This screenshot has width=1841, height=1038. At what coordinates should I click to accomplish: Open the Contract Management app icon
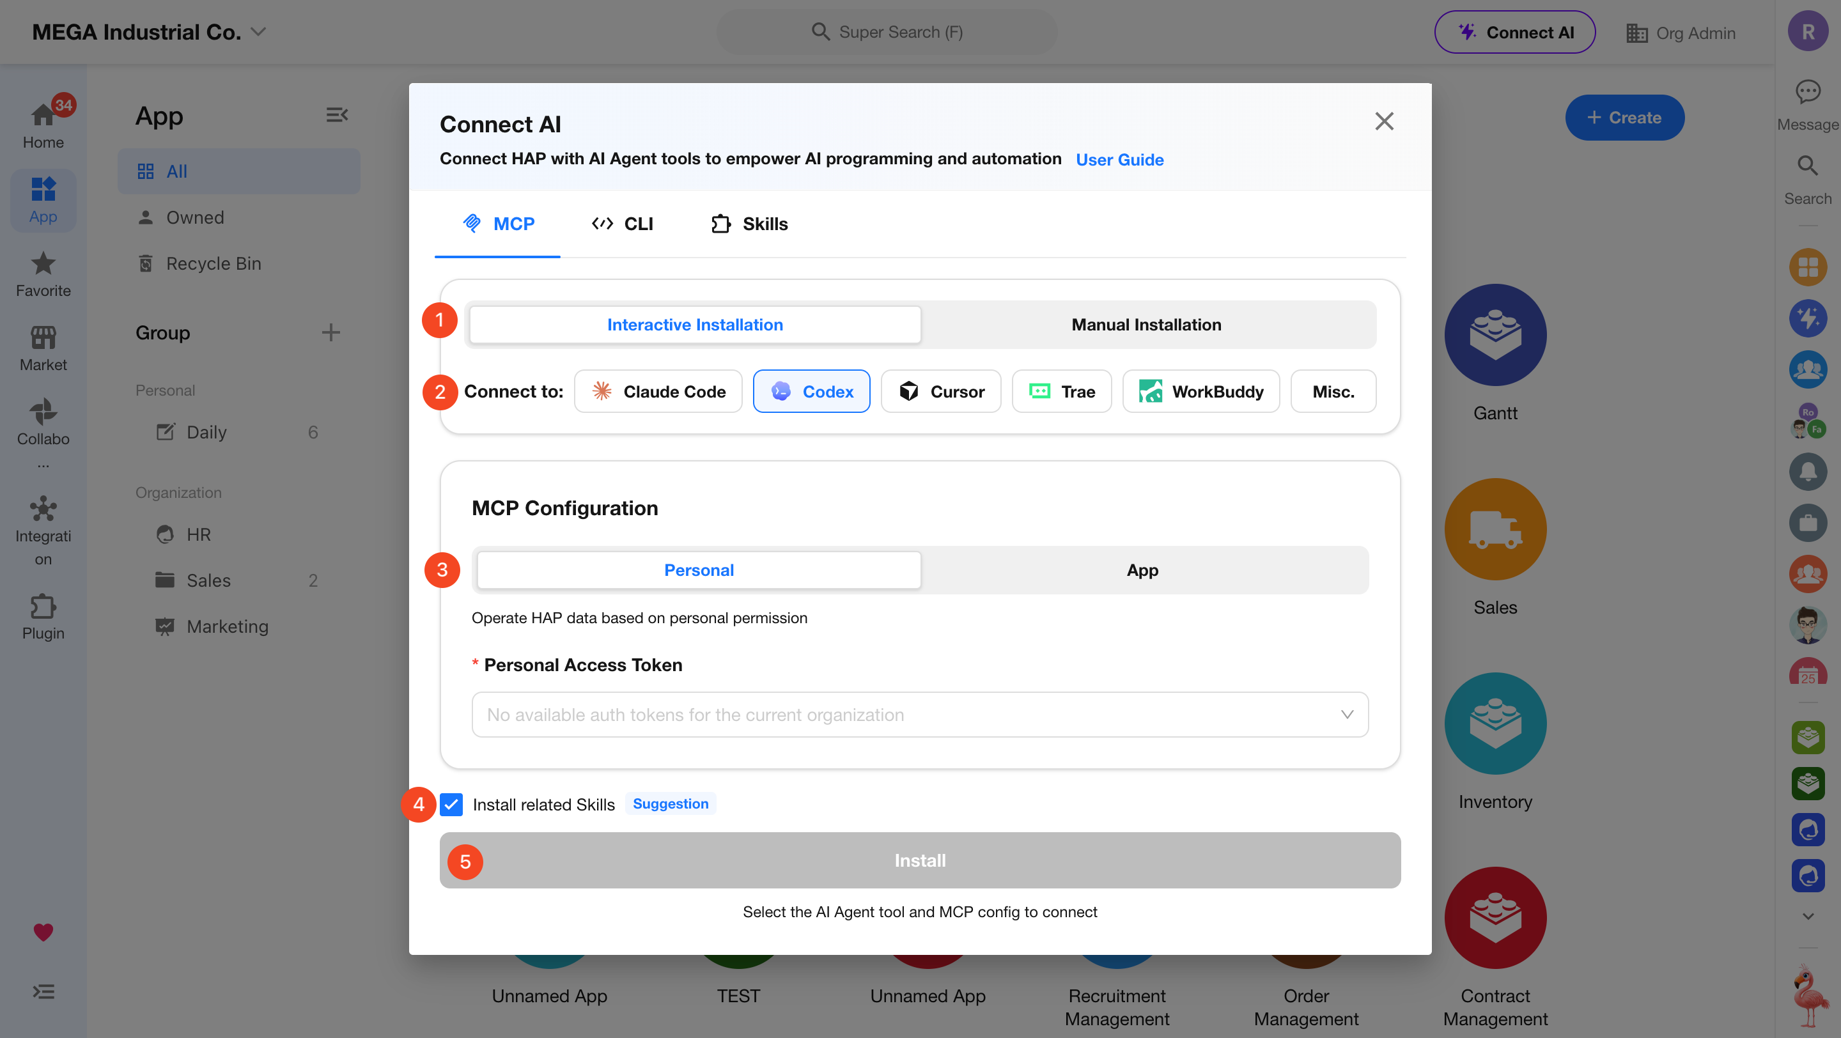click(1495, 918)
